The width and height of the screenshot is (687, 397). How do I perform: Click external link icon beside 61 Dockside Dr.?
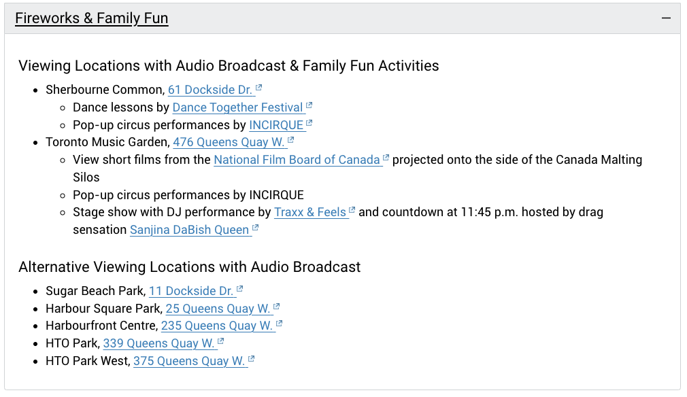pyautogui.click(x=259, y=88)
